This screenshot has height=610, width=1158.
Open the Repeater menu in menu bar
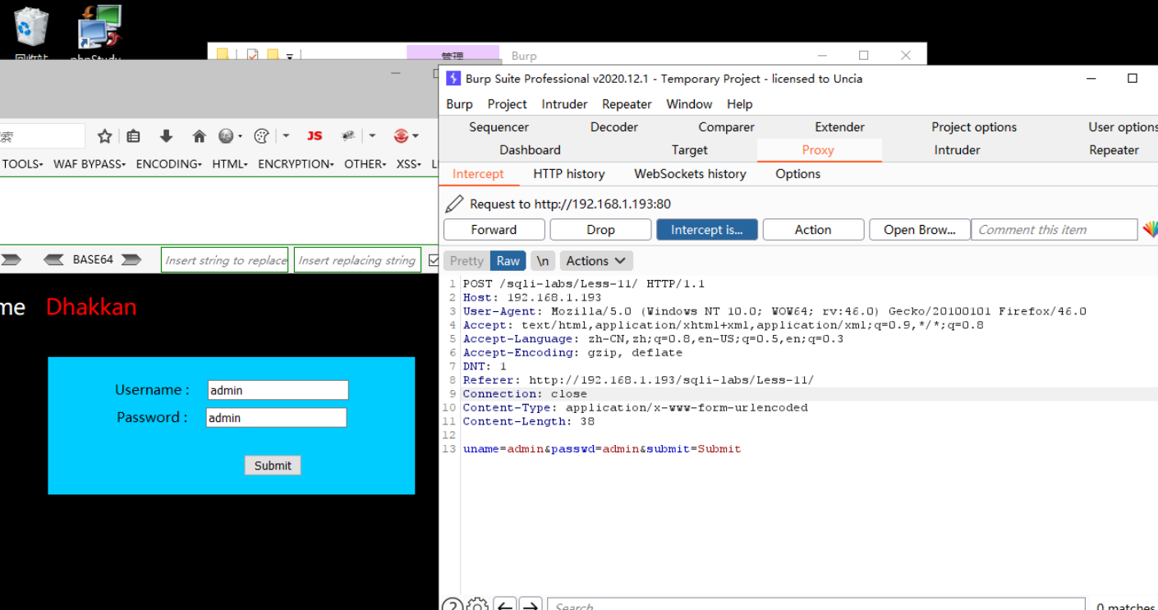tap(627, 104)
